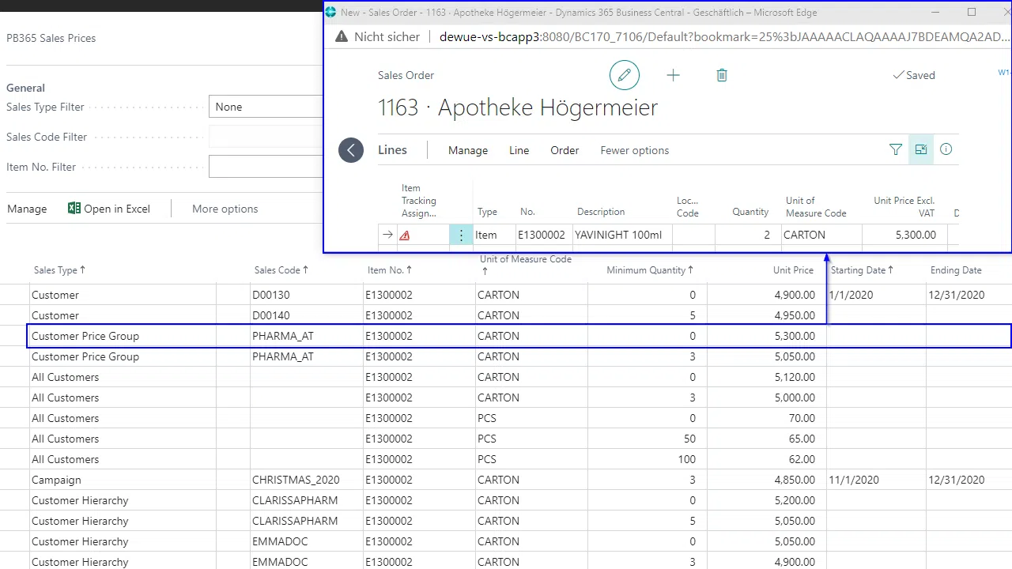Sort by Sales Type column header
Image resolution: width=1012 pixels, height=569 pixels.
click(59, 270)
